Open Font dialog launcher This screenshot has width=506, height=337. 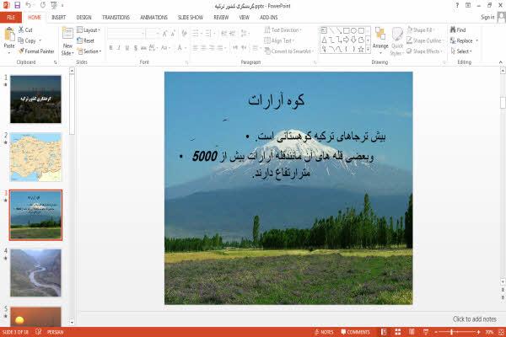point(186,62)
